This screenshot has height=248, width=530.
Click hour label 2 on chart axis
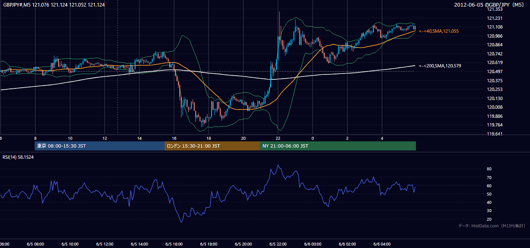[348, 138]
